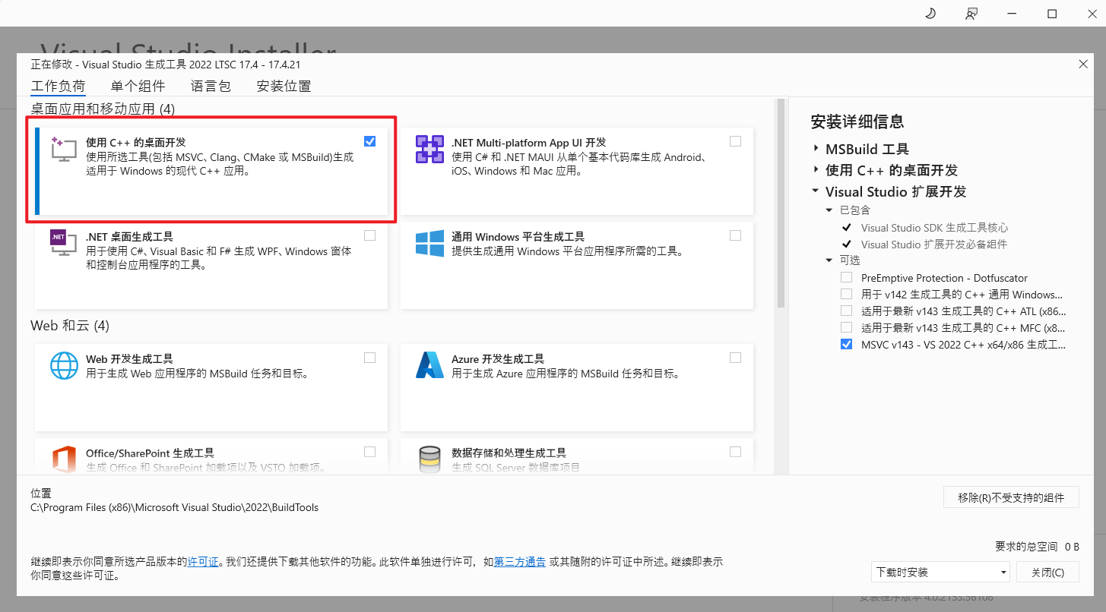The height and width of the screenshot is (612, 1106).
Task: Click the 通用 Windows 平台生成工具 Windows logo icon
Action: pos(429,243)
